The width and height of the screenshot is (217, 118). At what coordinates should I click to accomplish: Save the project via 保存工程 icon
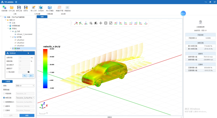[19, 8]
